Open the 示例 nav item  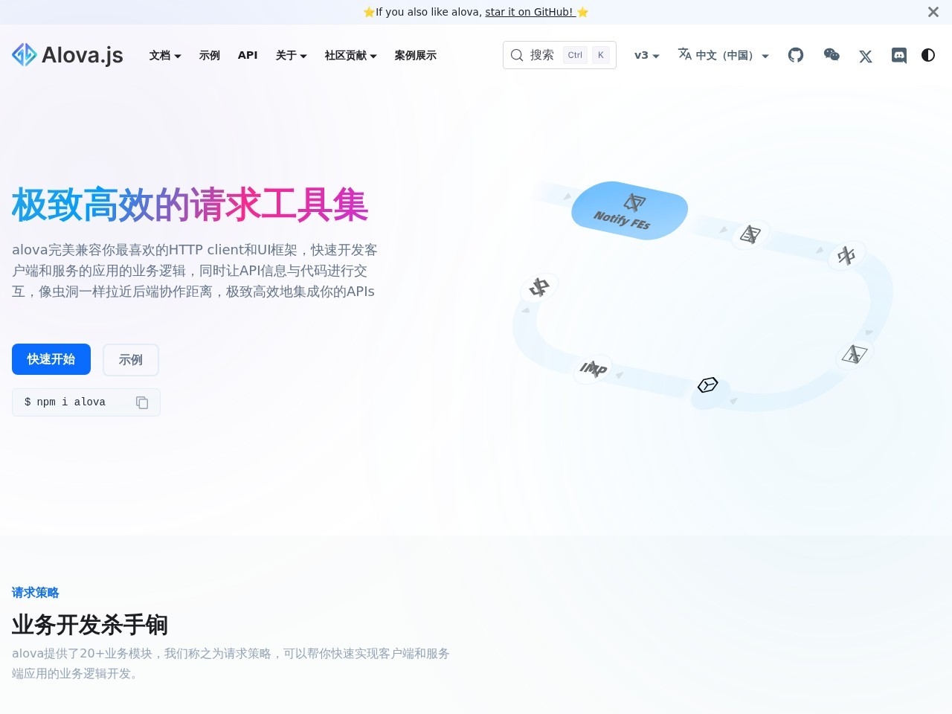click(x=210, y=55)
